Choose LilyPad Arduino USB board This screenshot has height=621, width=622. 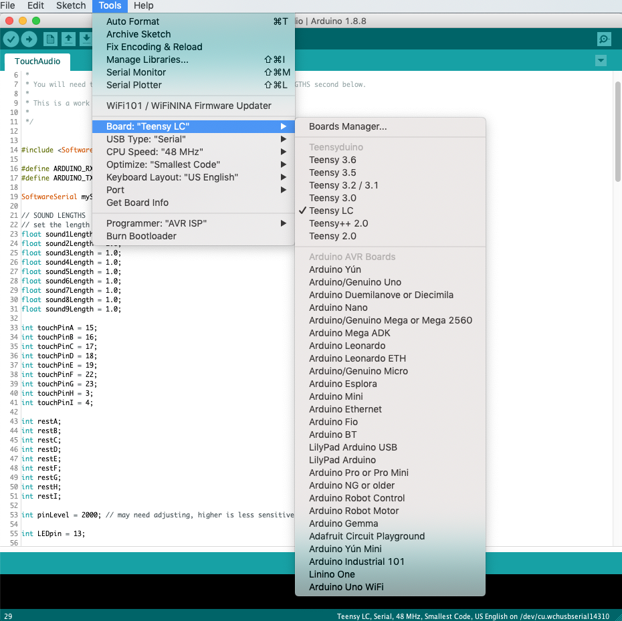point(391,447)
